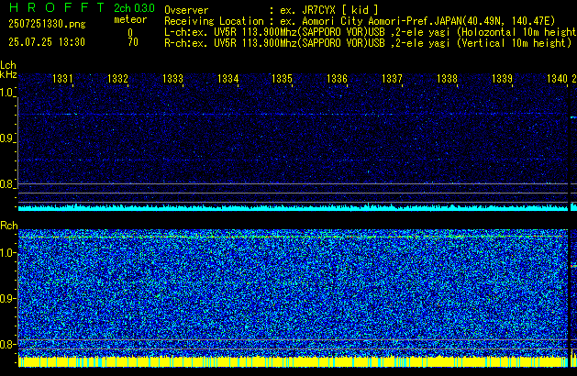The height and width of the screenshot is (376, 577).
Task: Click the Lch channel label
Action: click(8, 65)
